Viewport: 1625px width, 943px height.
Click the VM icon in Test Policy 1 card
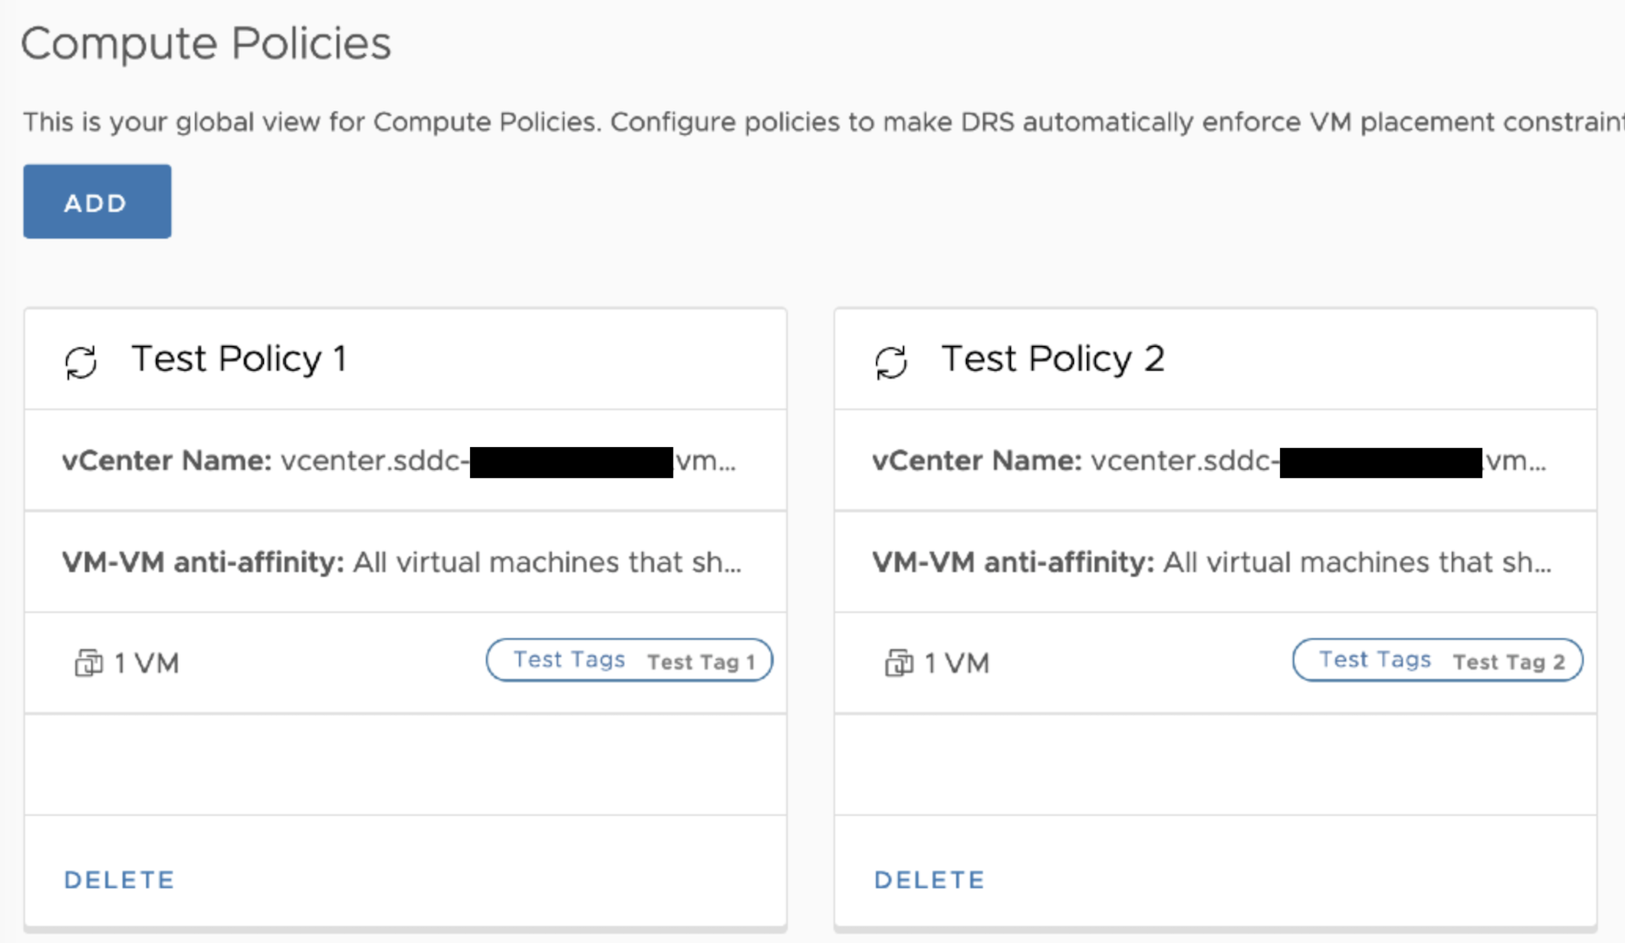click(x=88, y=662)
